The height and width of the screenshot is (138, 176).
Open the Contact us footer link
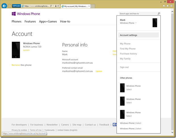[x=90, y=125]
